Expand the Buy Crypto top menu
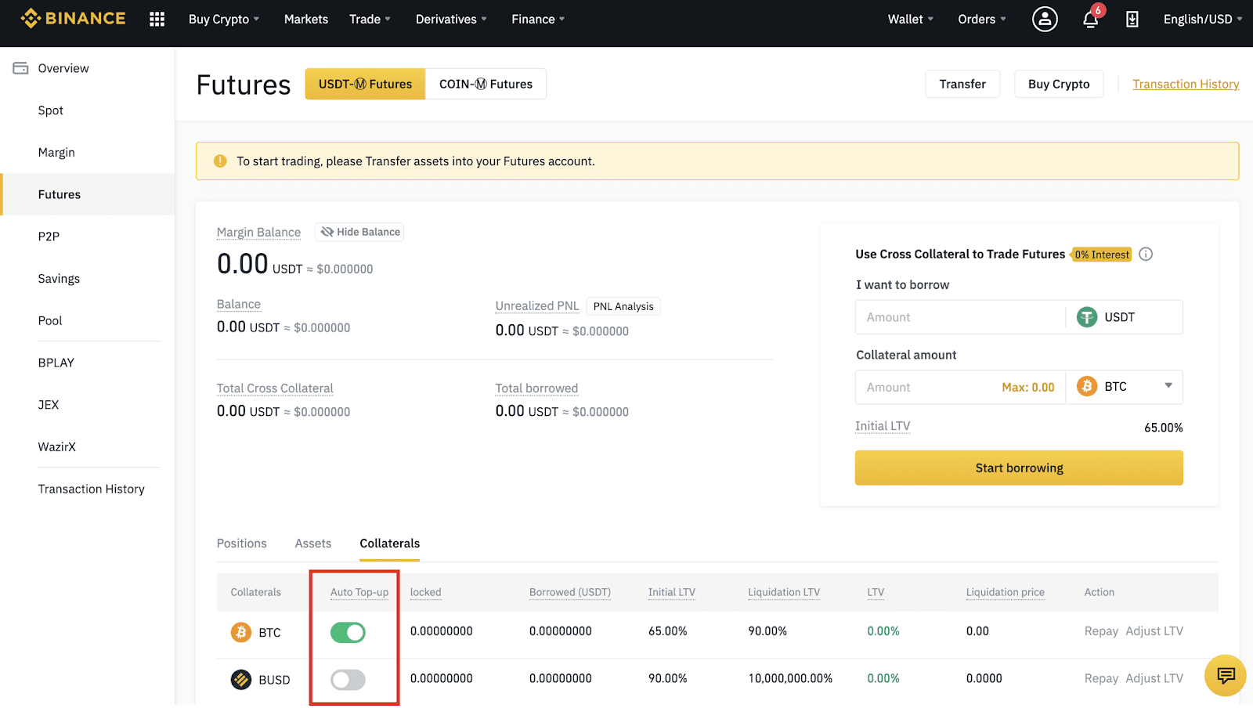The width and height of the screenshot is (1253, 708). click(x=224, y=19)
